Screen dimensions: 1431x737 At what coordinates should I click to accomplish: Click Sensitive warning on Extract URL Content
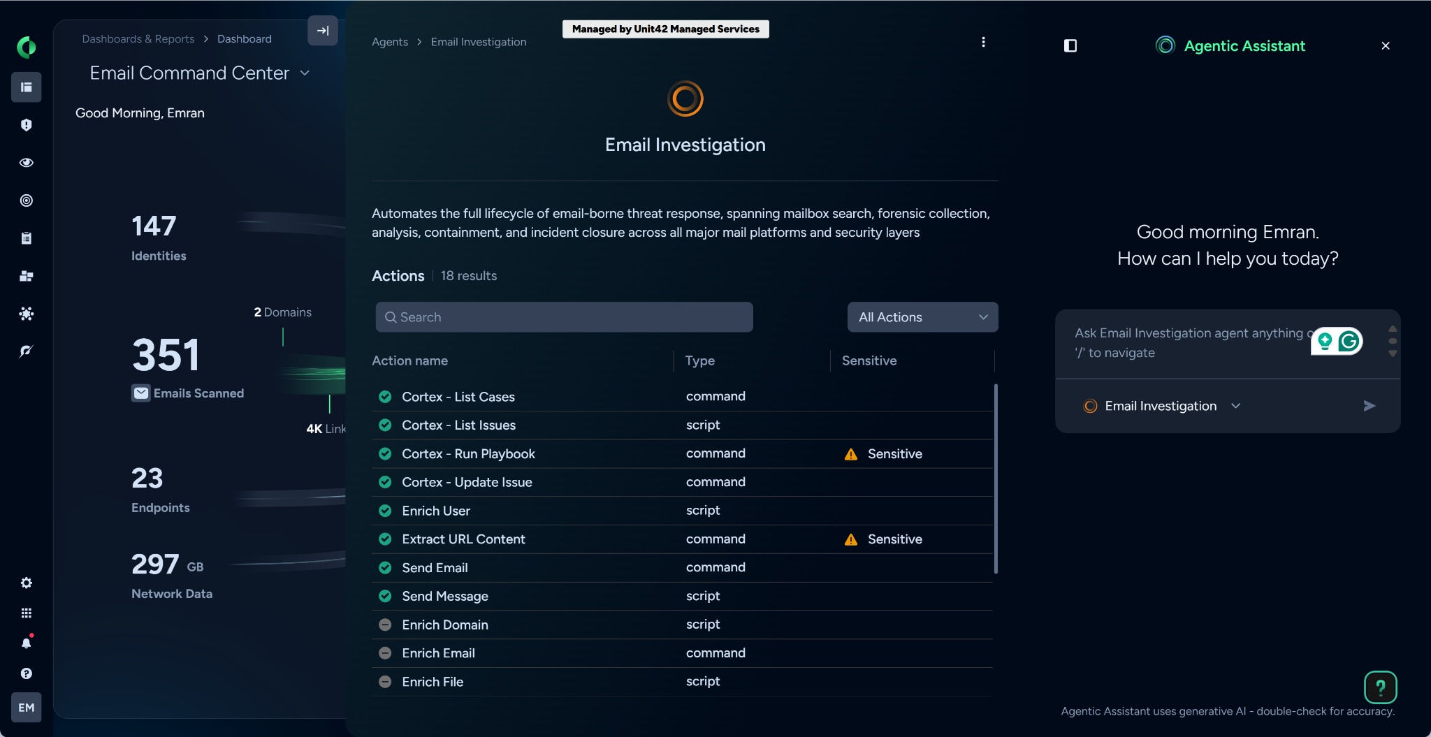[x=883, y=539]
